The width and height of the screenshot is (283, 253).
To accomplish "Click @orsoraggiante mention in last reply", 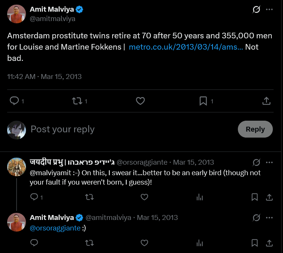I will 55,228.
